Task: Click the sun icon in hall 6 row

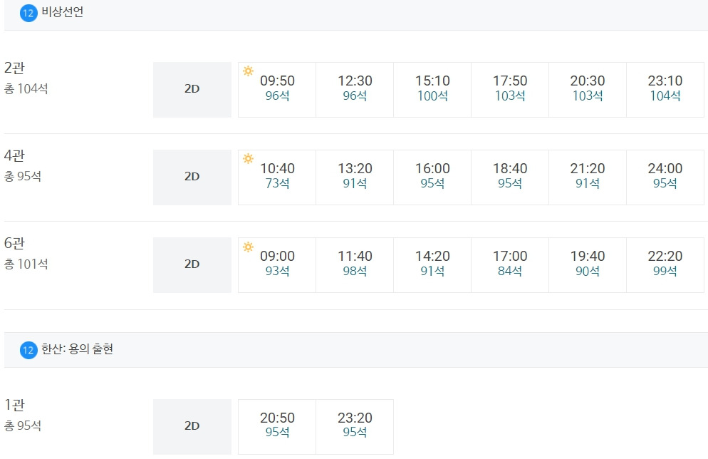Action: point(248,247)
